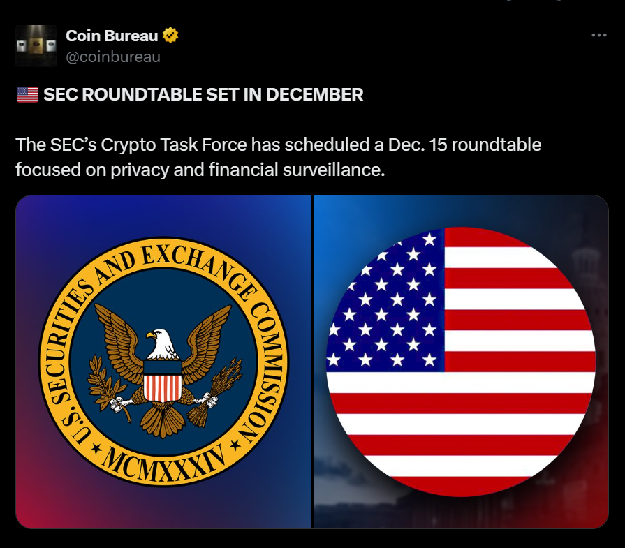Click the post sentence about the Dec. 15 roundtable
The height and width of the screenshot is (548, 625).
point(278,145)
